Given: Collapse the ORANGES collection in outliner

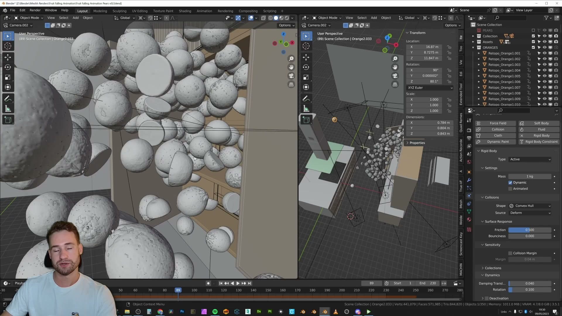Looking at the screenshot, I should [473, 48].
